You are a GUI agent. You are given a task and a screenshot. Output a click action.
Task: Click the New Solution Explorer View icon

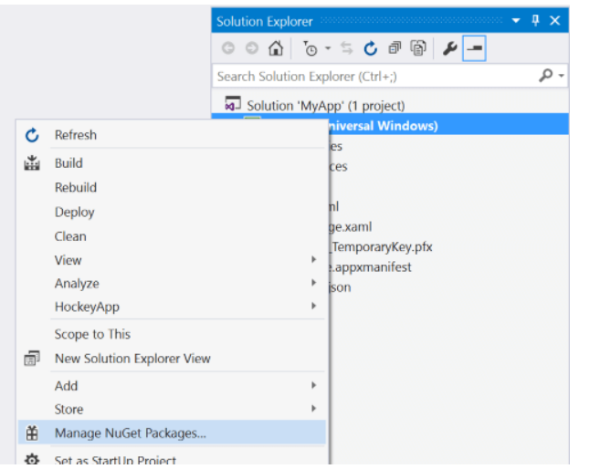pyautogui.click(x=32, y=359)
